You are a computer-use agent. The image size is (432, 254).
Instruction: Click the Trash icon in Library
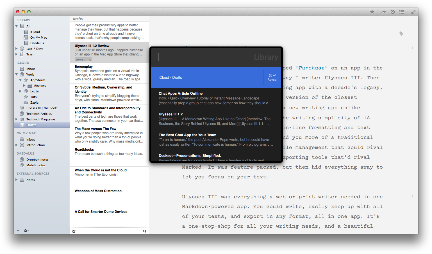[22, 54]
